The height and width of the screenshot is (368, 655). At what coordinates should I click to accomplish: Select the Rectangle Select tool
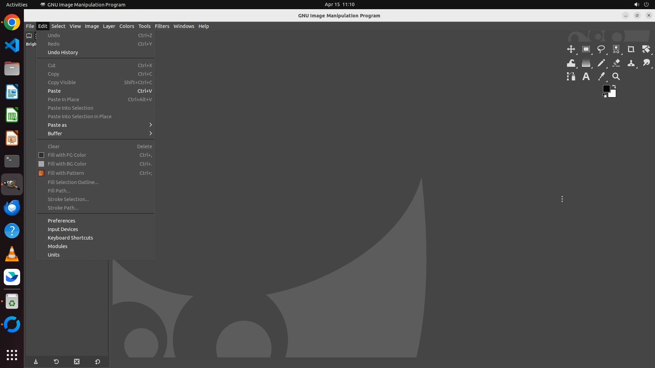coord(586,49)
